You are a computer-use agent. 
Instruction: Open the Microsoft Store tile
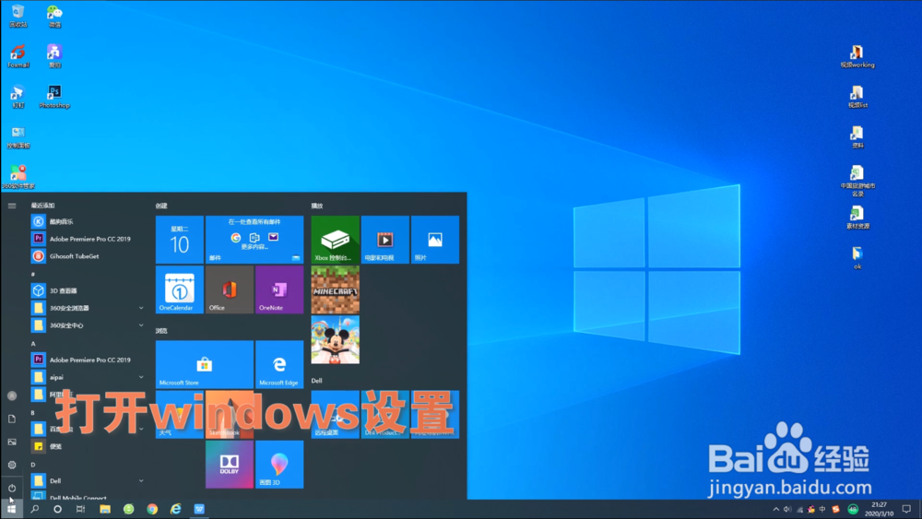point(205,364)
